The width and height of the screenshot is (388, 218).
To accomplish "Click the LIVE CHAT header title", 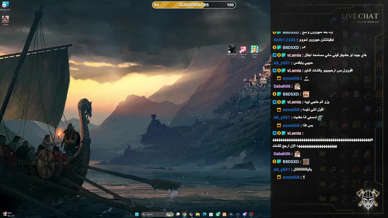I will coord(360,16).
